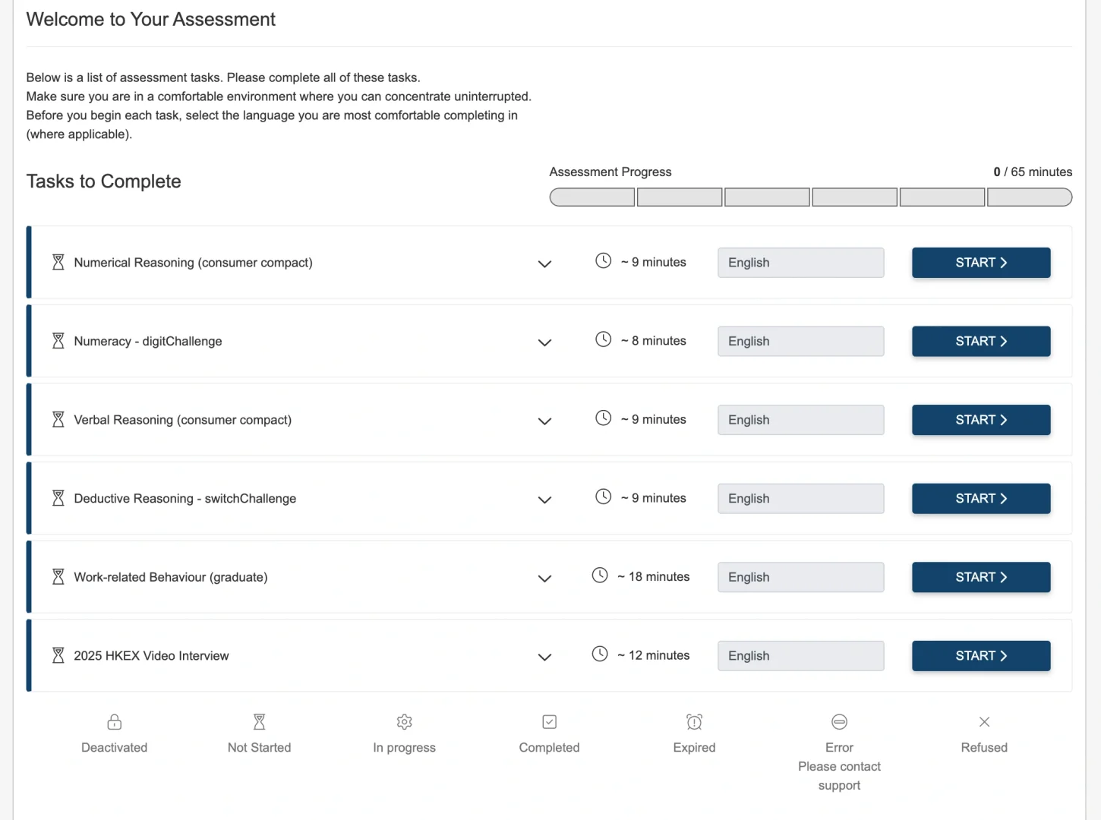The height and width of the screenshot is (820, 1101).
Task: Click the clock icon for Work-related Behaviour
Action: (600, 576)
